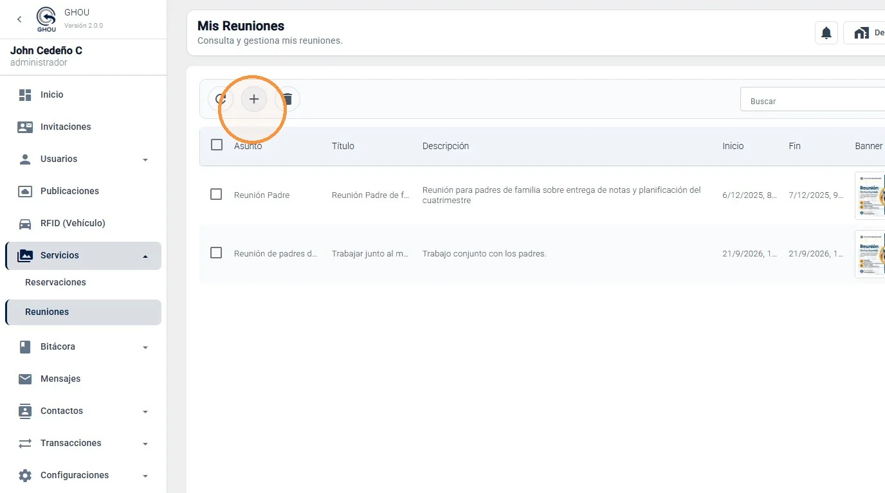The image size is (885, 493).
Task: Click the "Trabajo conjunto con los padres." description
Action: [x=484, y=253]
